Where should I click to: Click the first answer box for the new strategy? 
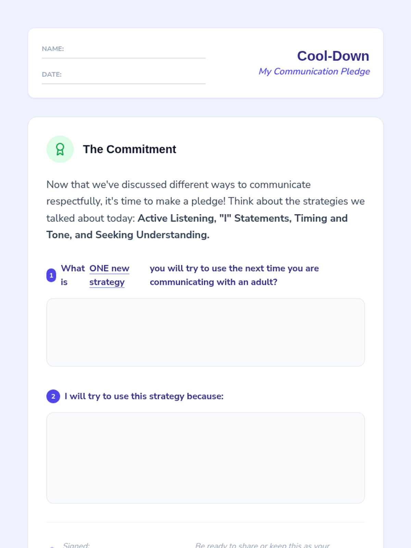pos(206,332)
